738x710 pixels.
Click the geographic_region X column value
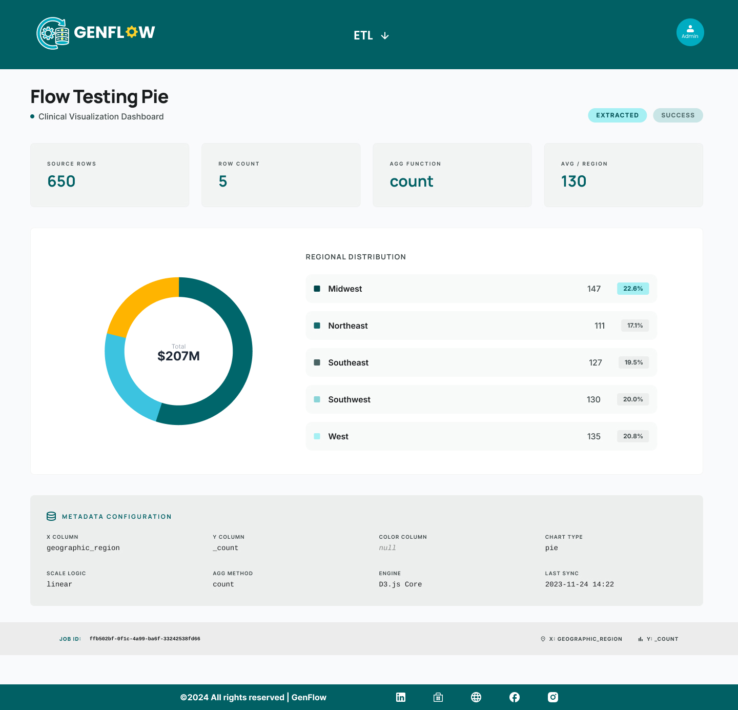83,548
